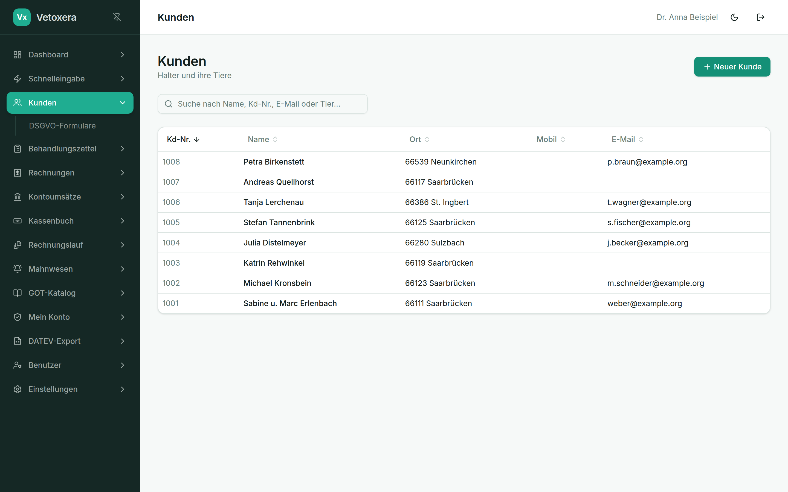This screenshot has width=788, height=492.
Task: Expand the Kassenbuch chevron
Action: click(x=122, y=221)
